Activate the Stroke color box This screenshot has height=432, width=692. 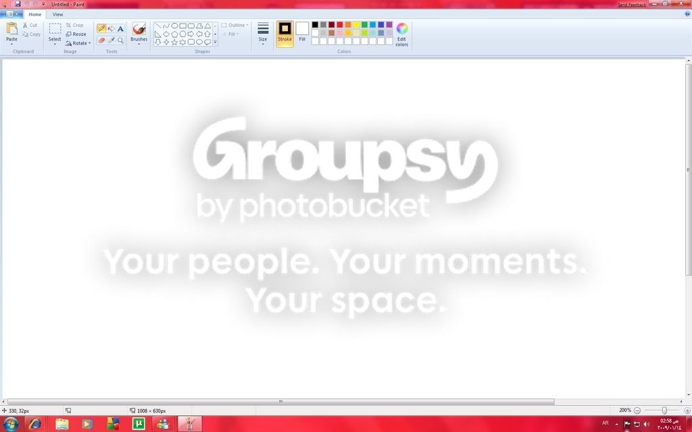tap(285, 32)
